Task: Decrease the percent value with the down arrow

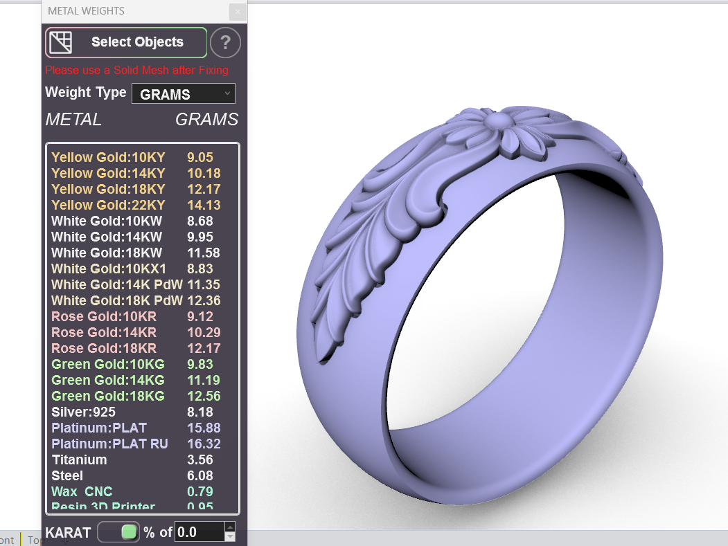Action: [230, 537]
